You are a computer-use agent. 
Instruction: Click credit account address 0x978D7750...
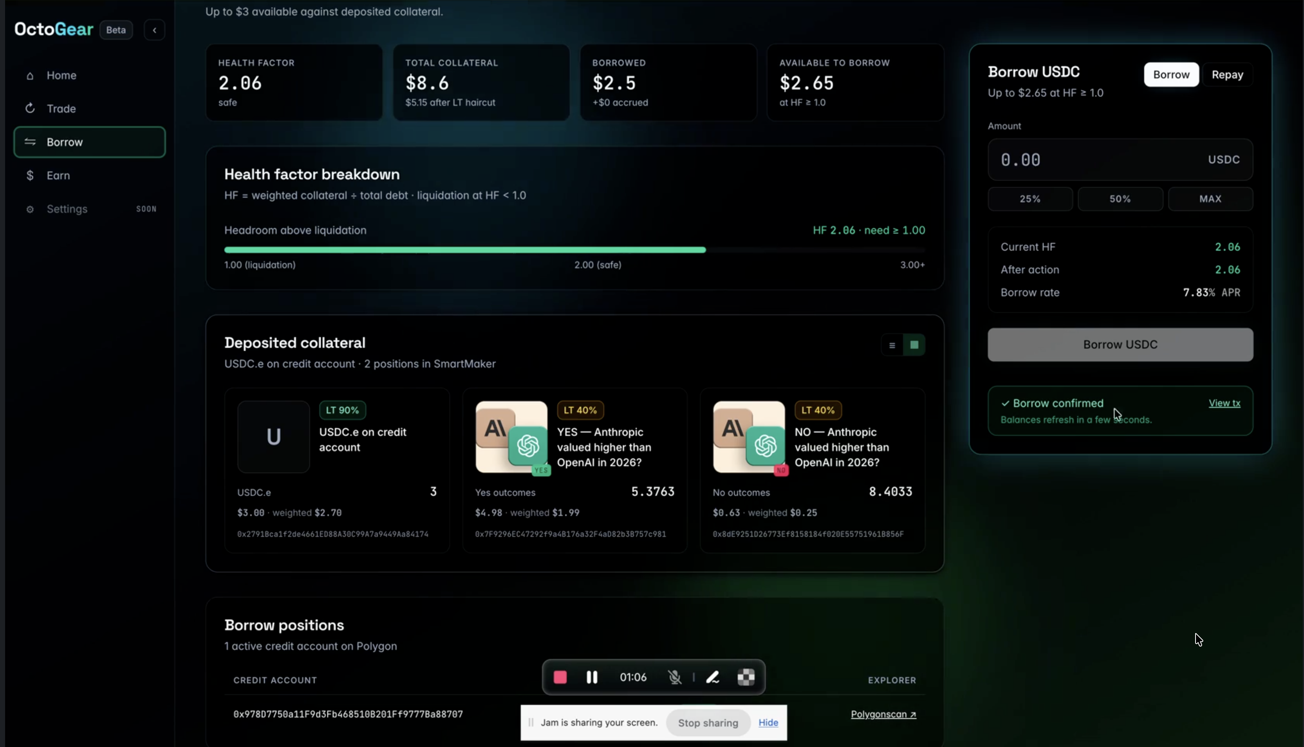point(348,714)
